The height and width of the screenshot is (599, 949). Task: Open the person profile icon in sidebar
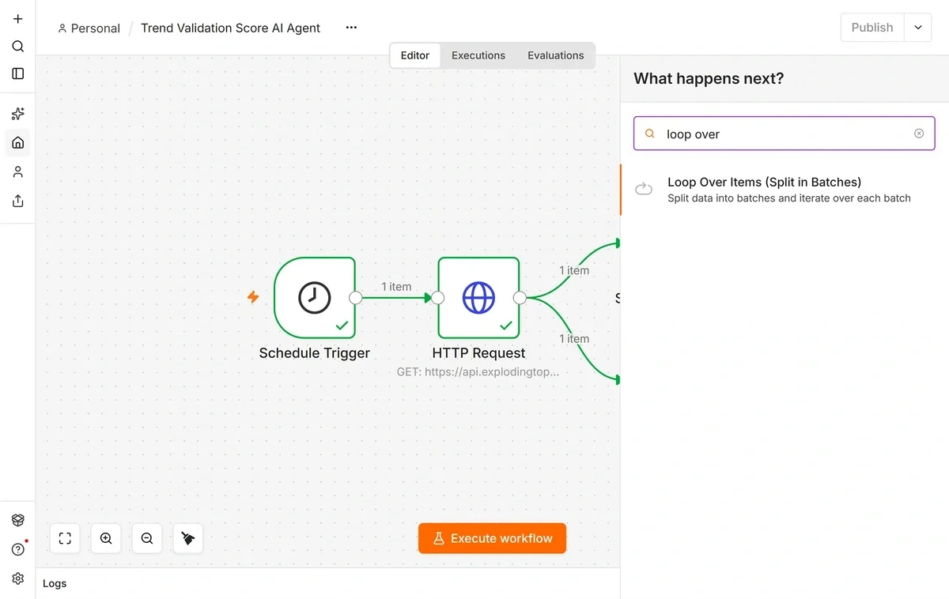(17, 172)
